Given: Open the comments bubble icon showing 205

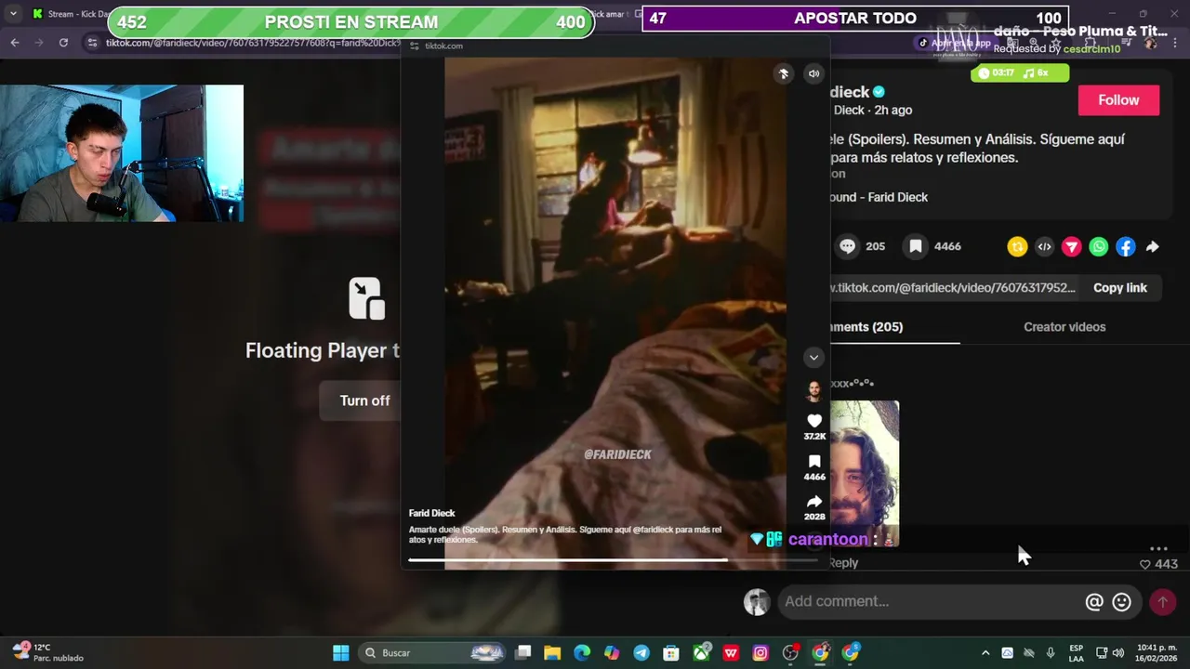Looking at the screenshot, I should pyautogui.click(x=847, y=246).
